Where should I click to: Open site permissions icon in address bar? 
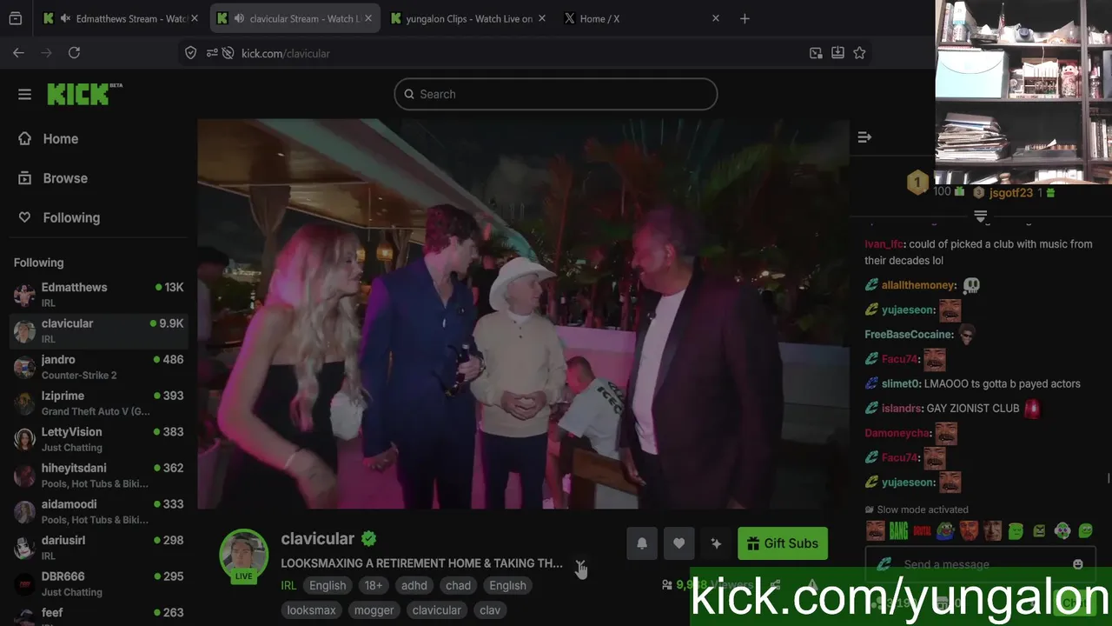[211, 53]
